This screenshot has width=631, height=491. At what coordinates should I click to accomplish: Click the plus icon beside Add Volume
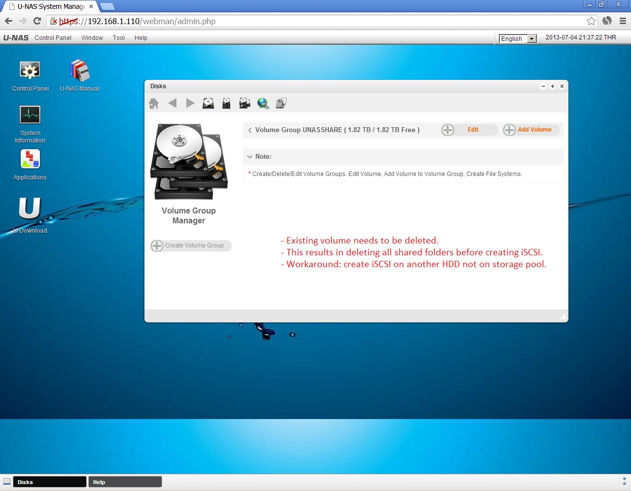click(509, 130)
